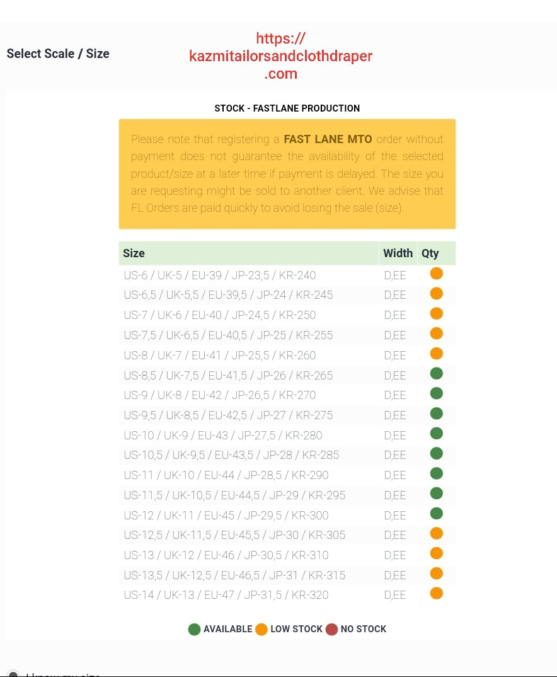Select the radio button below the stock table

[x=13, y=673]
